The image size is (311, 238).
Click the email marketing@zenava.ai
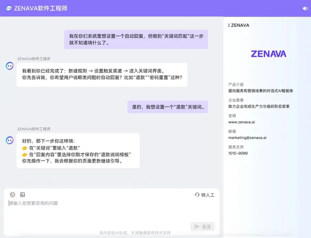click(x=246, y=137)
